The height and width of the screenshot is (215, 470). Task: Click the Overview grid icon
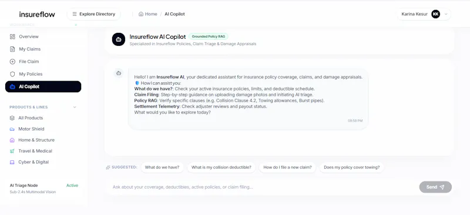pos(12,36)
